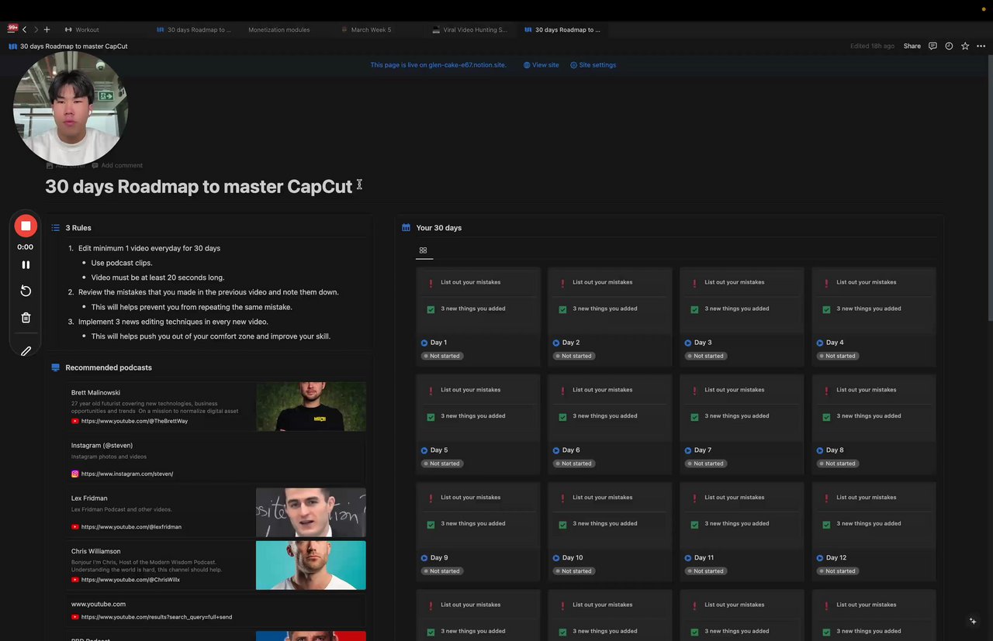Click the page title '30 days Roadmap to master CapCut'
Image resolution: width=993 pixels, height=641 pixels.
pyautogui.click(x=199, y=187)
